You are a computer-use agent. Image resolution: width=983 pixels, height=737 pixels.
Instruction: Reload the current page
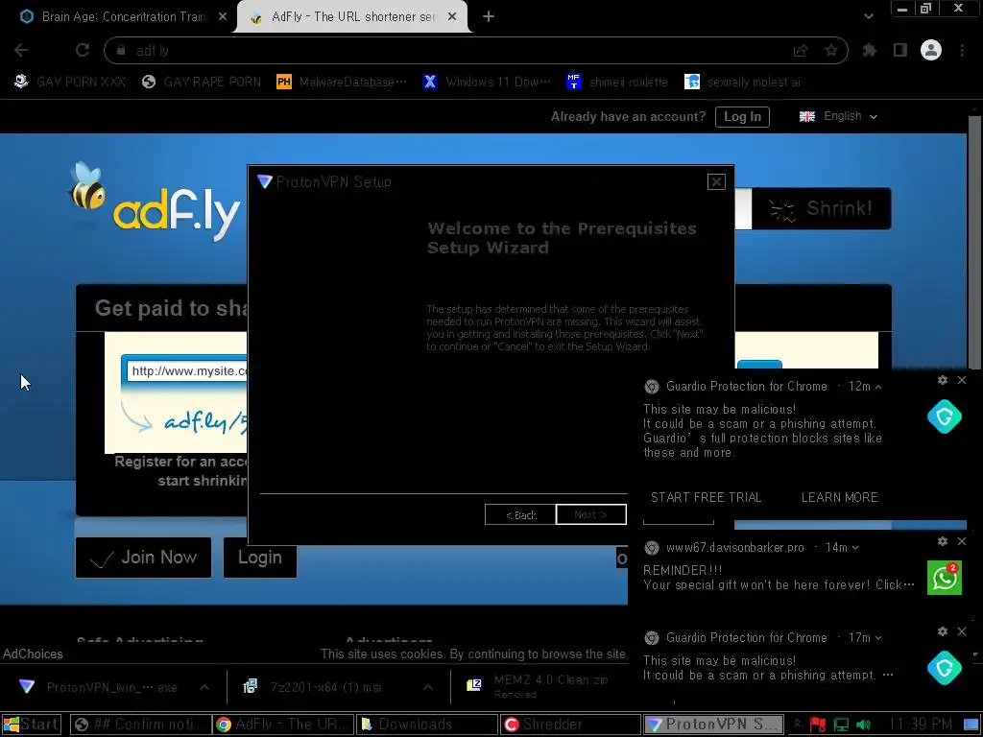(x=83, y=50)
